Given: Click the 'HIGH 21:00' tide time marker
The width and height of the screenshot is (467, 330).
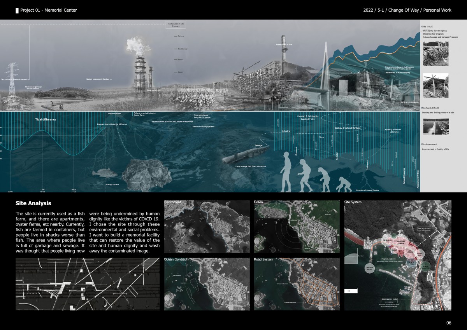Looking at the screenshot, I should tap(74, 190).
